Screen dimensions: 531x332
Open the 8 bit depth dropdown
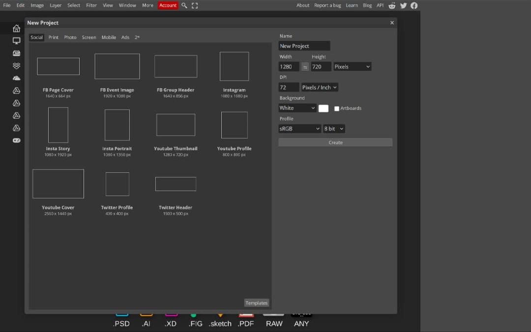click(x=334, y=129)
